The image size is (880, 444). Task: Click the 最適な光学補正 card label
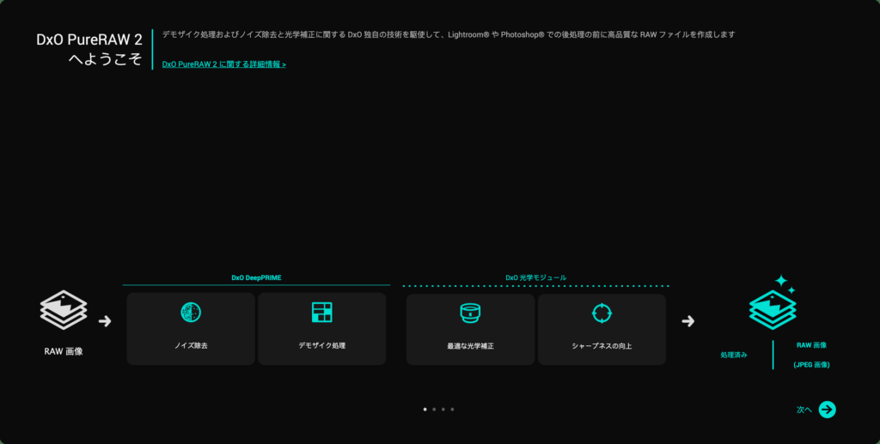[x=470, y=346]
